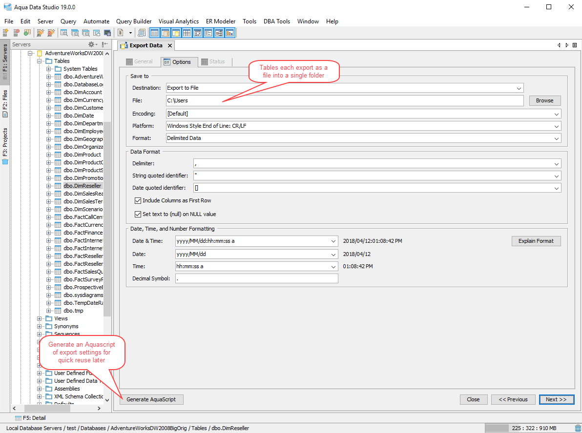Expand the Assemblies folder node
The height and width of the screenshot is (433, 582).
[40, 389]
